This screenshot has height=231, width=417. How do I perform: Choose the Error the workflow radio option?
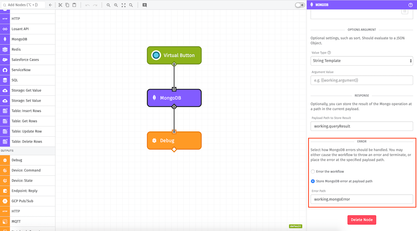(x=313, y=172)
